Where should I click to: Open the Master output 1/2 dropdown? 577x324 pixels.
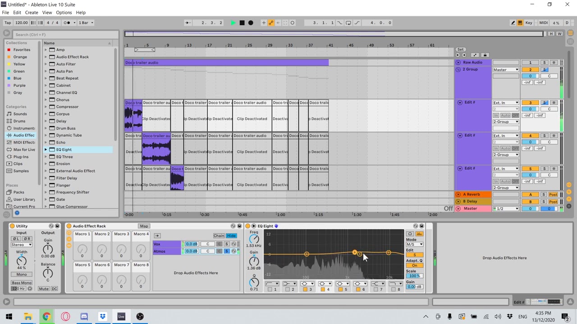(x=506, y=209)
